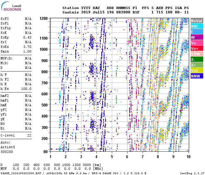Select the X+ light green legend swatch
Image resolution: width=205 pixels, height=175 pixels.
(x=197, y=65)
